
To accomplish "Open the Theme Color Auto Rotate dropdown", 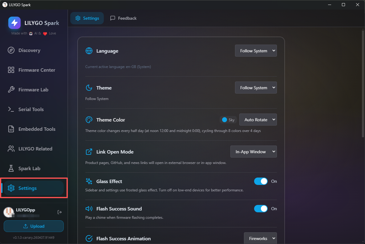I will point(258,120).
